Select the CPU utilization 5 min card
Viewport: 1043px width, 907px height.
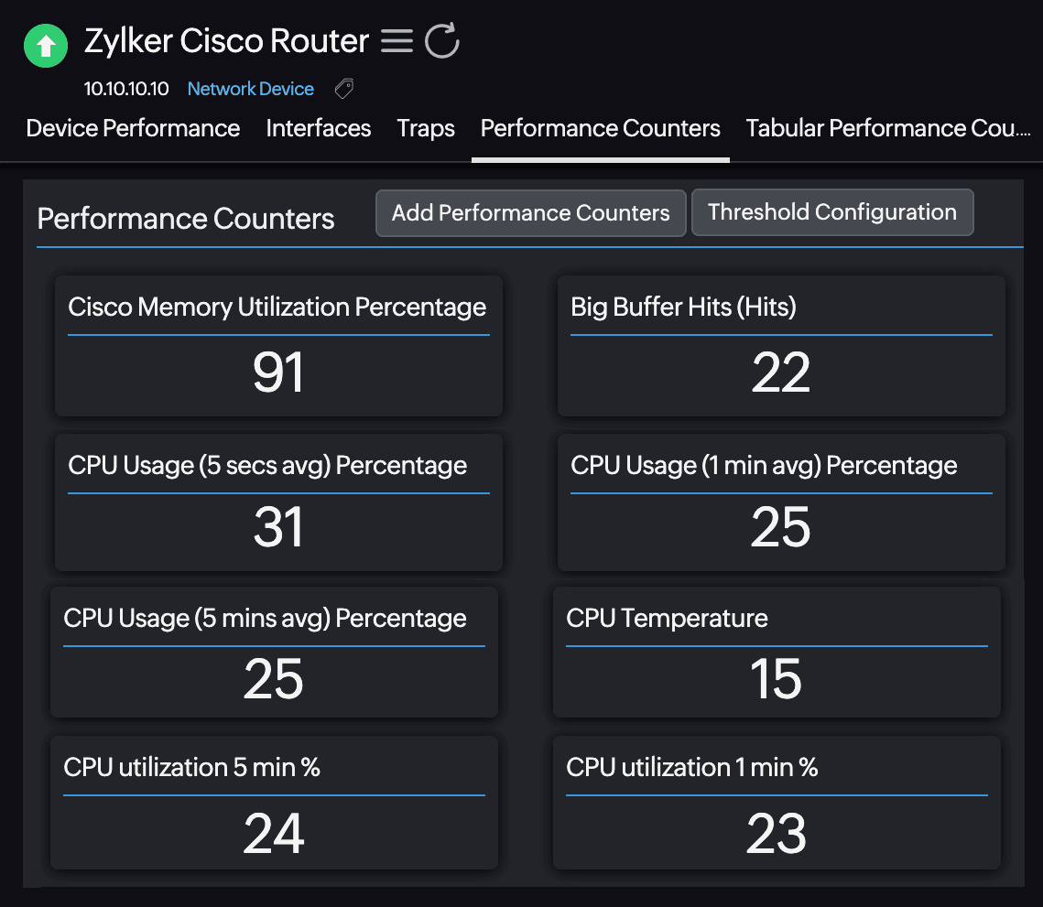pos(273,803)
